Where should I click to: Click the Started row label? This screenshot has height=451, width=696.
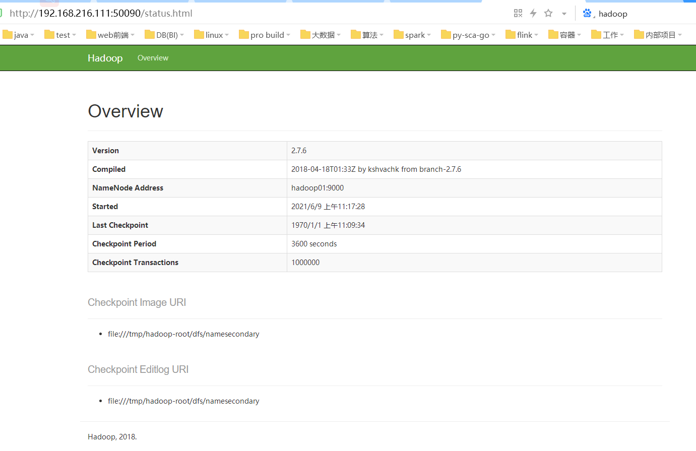tap(105, 207)
